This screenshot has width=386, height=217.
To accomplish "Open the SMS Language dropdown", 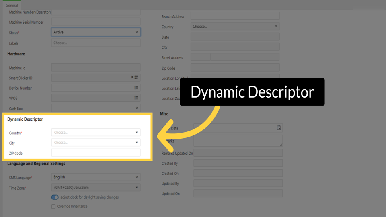I will click(x=137, y=177).
